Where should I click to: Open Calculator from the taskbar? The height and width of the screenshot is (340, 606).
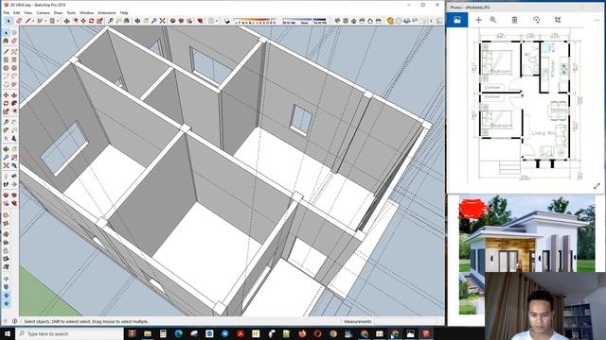(163, 333)
